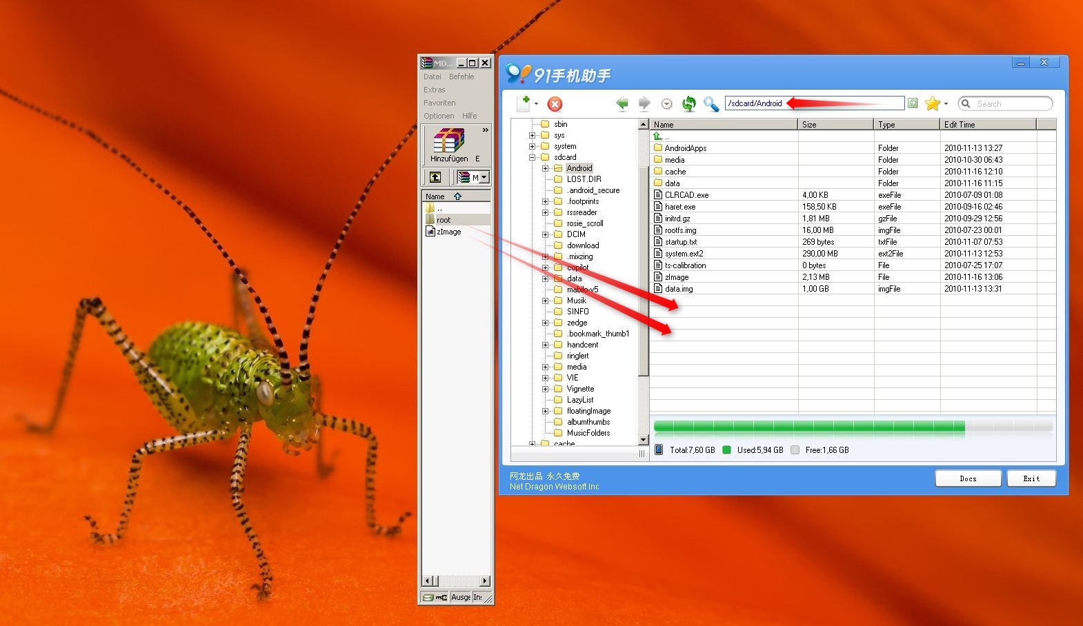Open Hilfe menu in WinRAR window

click(x=470, y=116)
